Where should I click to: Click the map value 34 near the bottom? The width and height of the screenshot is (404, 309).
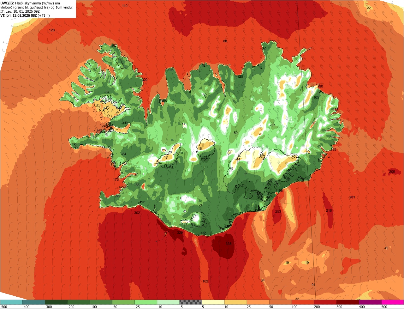263,280
